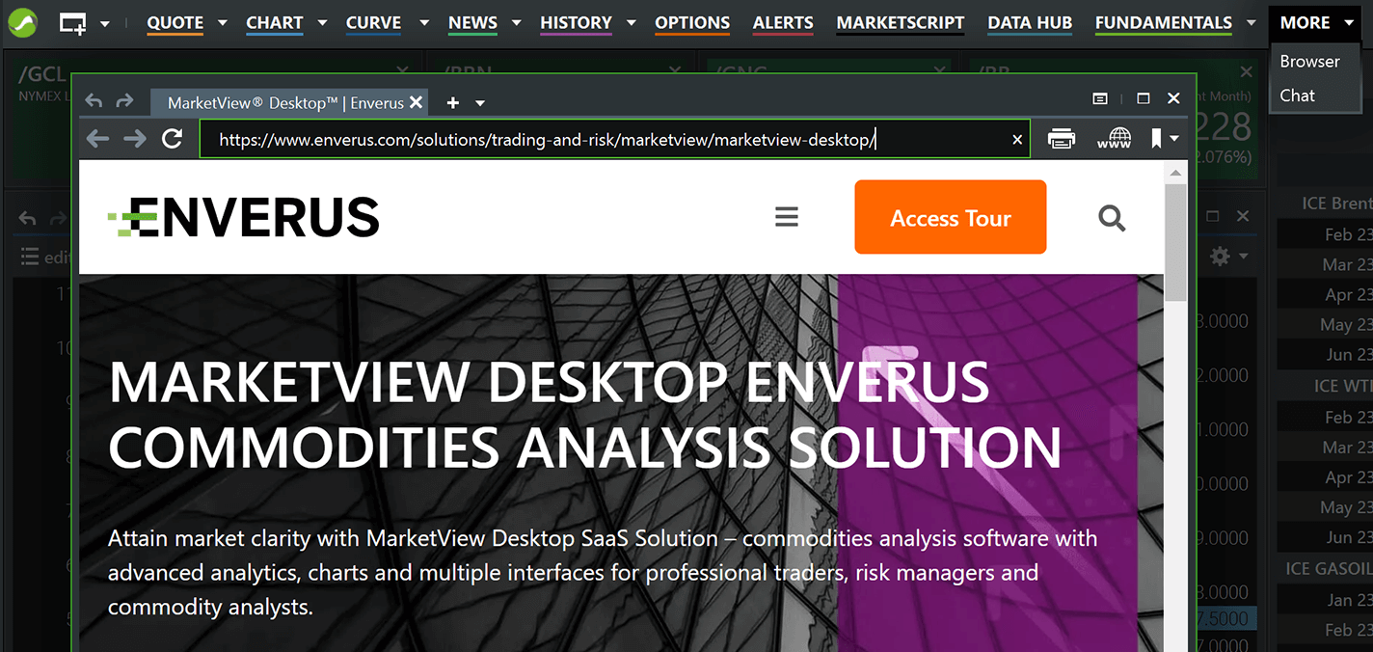Print the page with printer icon
This screenshot has height=652, width=1373.
click(x=1062, y=140)
